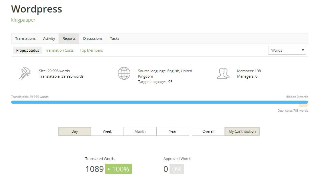327x184 pixels.
Task: Click the green 100% badge
Action: (x=118, y=169)
